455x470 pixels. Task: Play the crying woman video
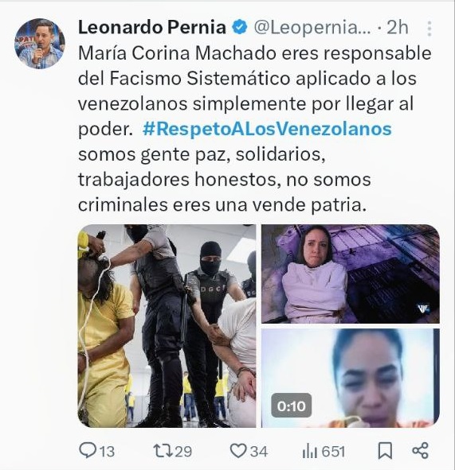pos(350,378)
